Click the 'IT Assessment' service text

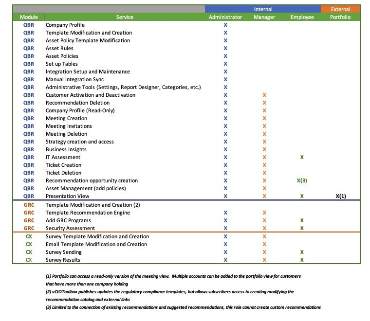(x=63, y=157)
